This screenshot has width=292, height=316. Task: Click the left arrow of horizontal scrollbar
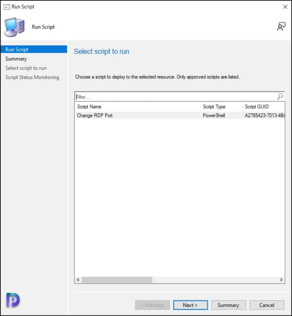[78, 280]
